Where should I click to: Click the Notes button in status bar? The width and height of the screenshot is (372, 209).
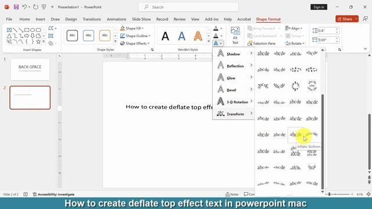(x=232, y=194)
